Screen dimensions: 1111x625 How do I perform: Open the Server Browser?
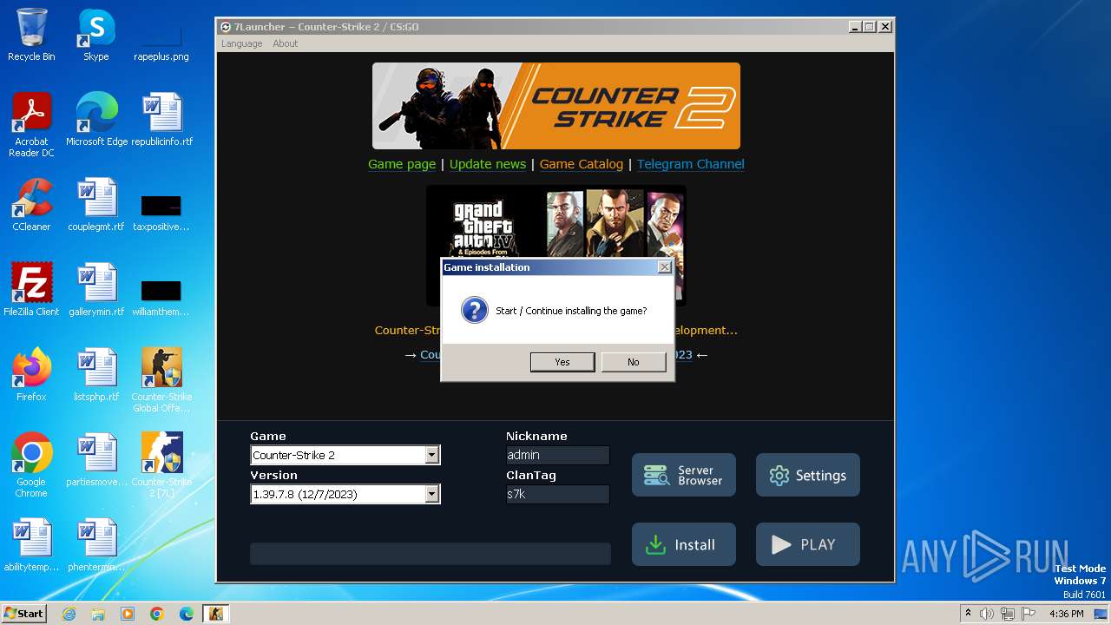[684, 475]
